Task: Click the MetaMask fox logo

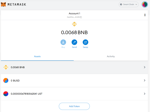Action: (x=3, y=4)
